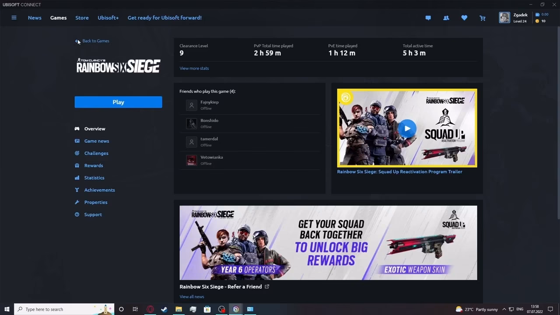Click the Statistics bar chart icon
This screenshot has height=315, width=560.
tap(77, 178)
